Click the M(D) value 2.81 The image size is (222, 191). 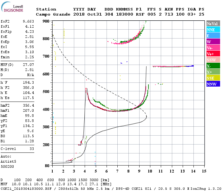click(29, 70)
